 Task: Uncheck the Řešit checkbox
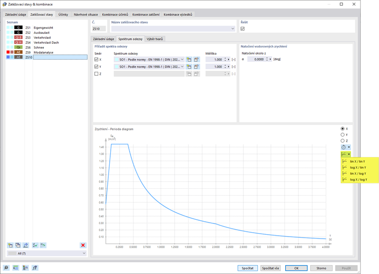pyautogui.click(x=243, y=29)
